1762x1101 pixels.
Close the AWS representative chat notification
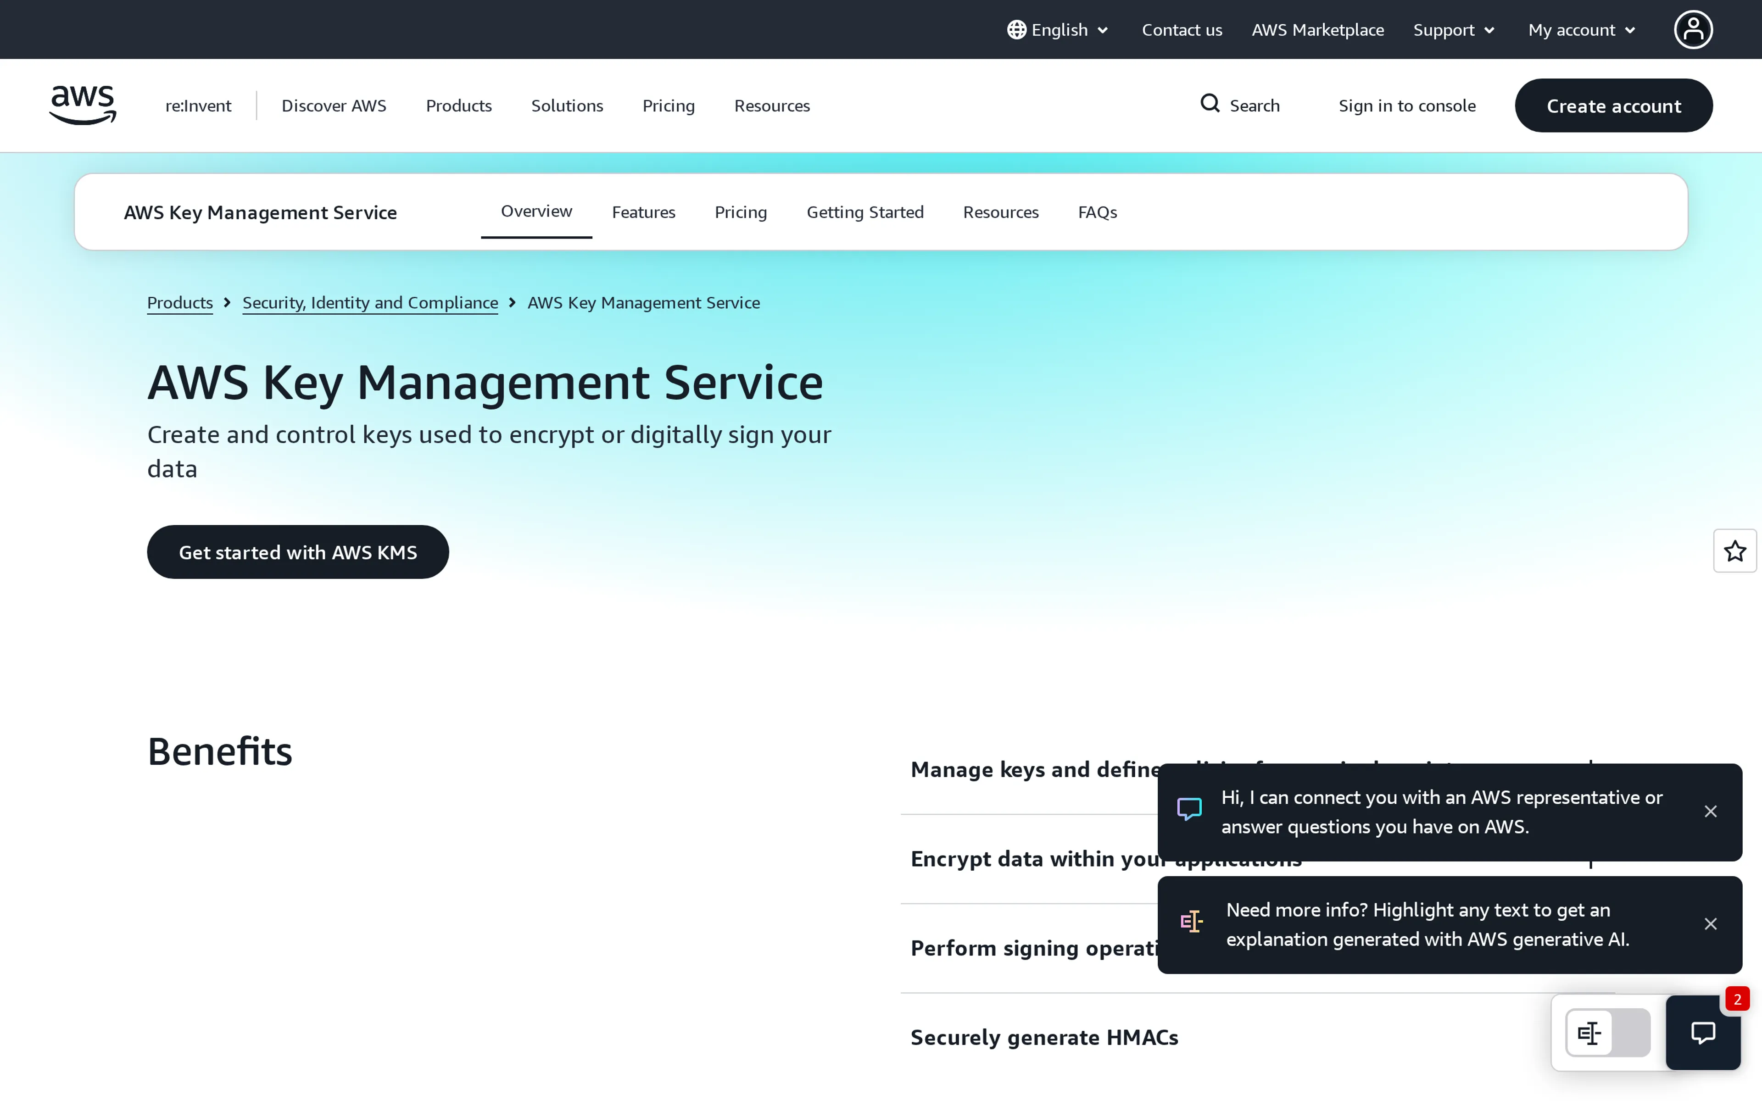pyautogui.click(x=1710, y=811)
